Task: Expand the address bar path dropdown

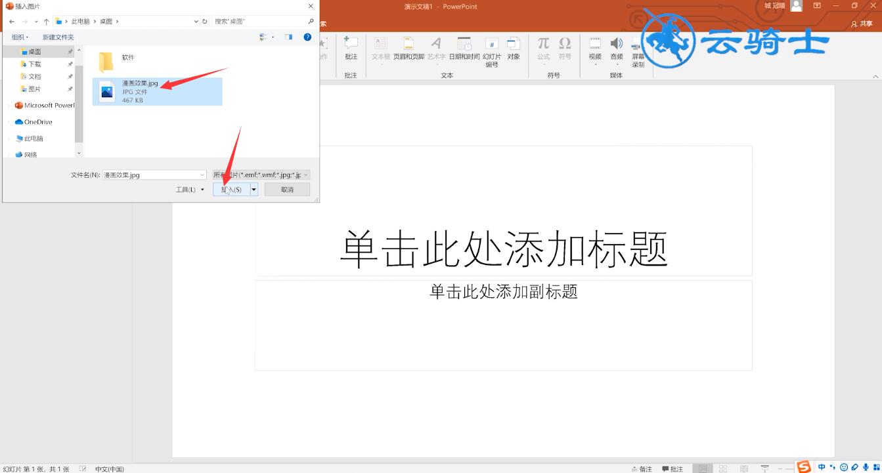Action: [196, 22]
